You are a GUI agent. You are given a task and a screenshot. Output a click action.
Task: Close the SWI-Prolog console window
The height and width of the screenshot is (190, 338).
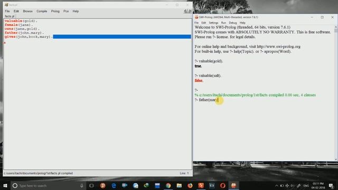(x=332, y=17)
